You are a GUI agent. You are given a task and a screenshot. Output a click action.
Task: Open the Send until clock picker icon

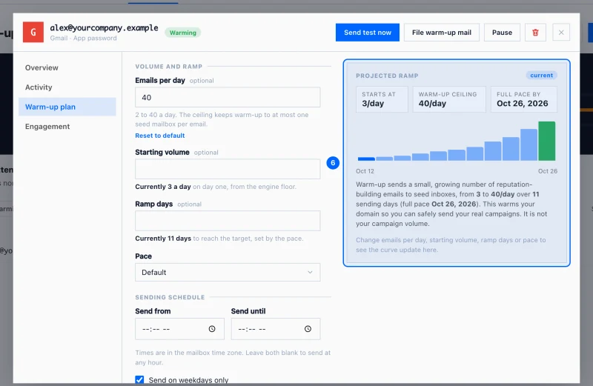coord(308,329)
